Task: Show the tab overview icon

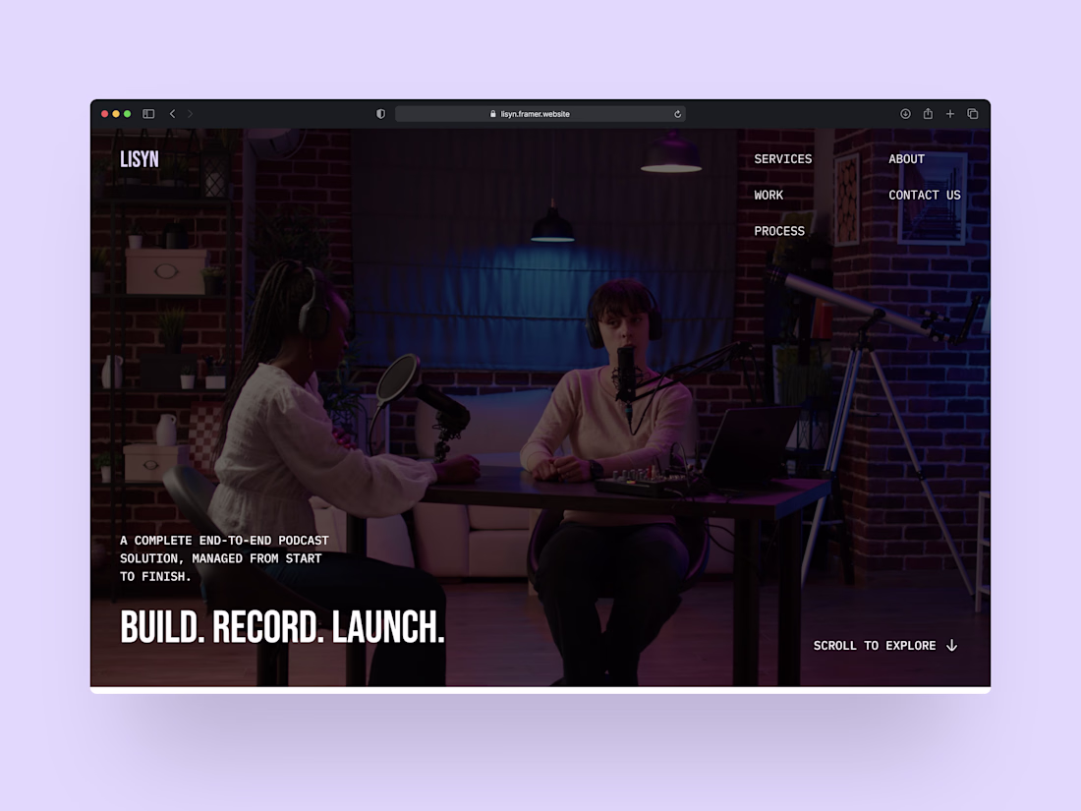Action: click(973, 114)
